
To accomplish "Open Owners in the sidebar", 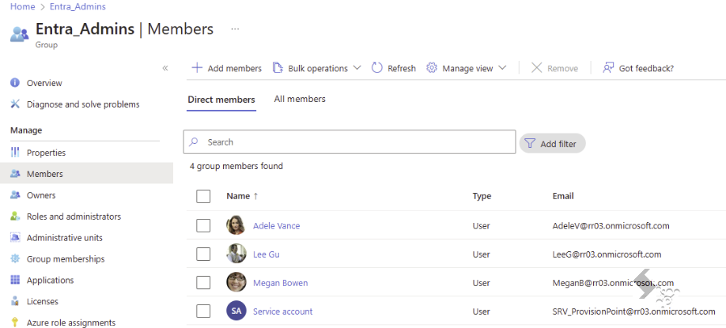I will [x=41, y=195].
